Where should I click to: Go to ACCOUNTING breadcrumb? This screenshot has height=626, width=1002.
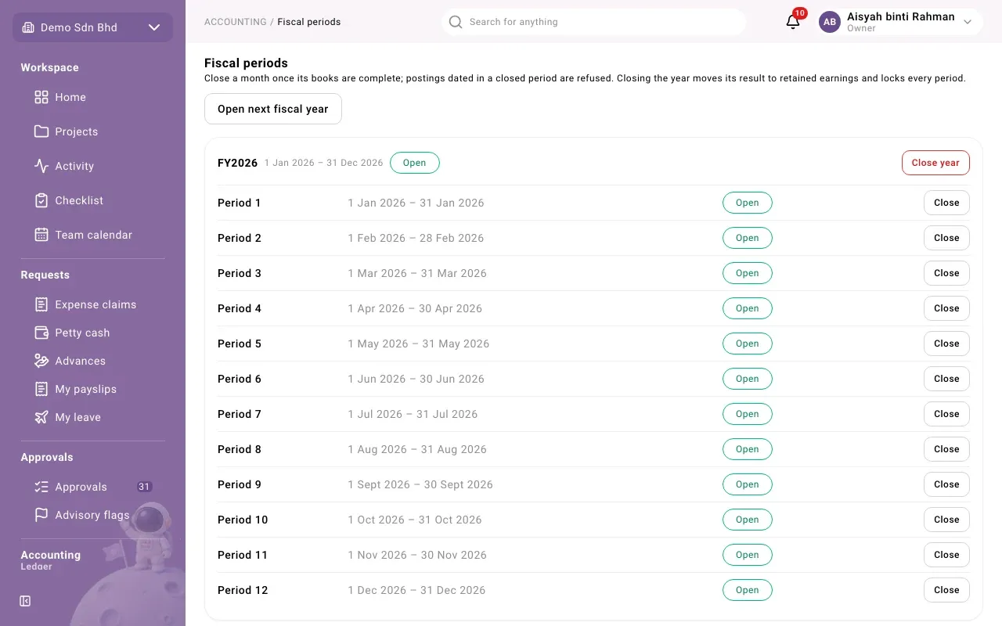(235, 22)
